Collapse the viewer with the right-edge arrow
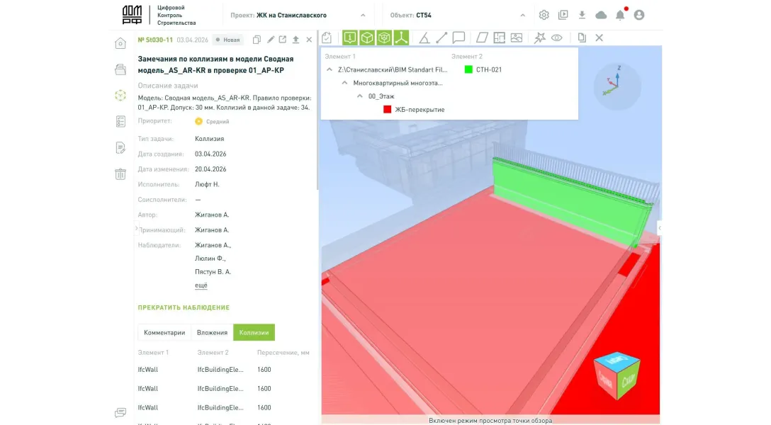The height and width of the screenshot is (425, 771). 659,228
